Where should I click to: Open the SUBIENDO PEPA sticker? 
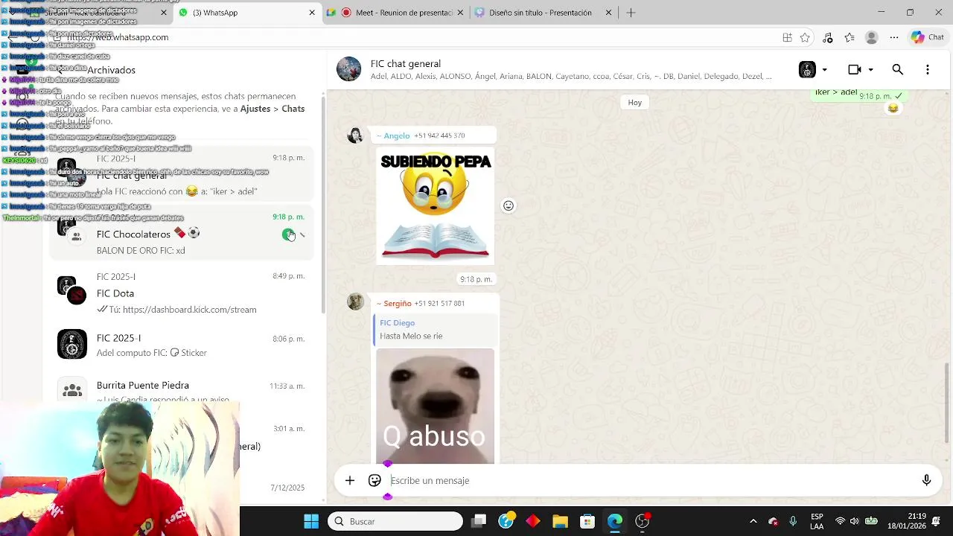[436, 206]
